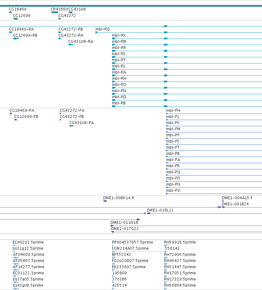Click the DME1-017G22 clone label
This screenshot has height=290, width=262.
pos(125,229)
